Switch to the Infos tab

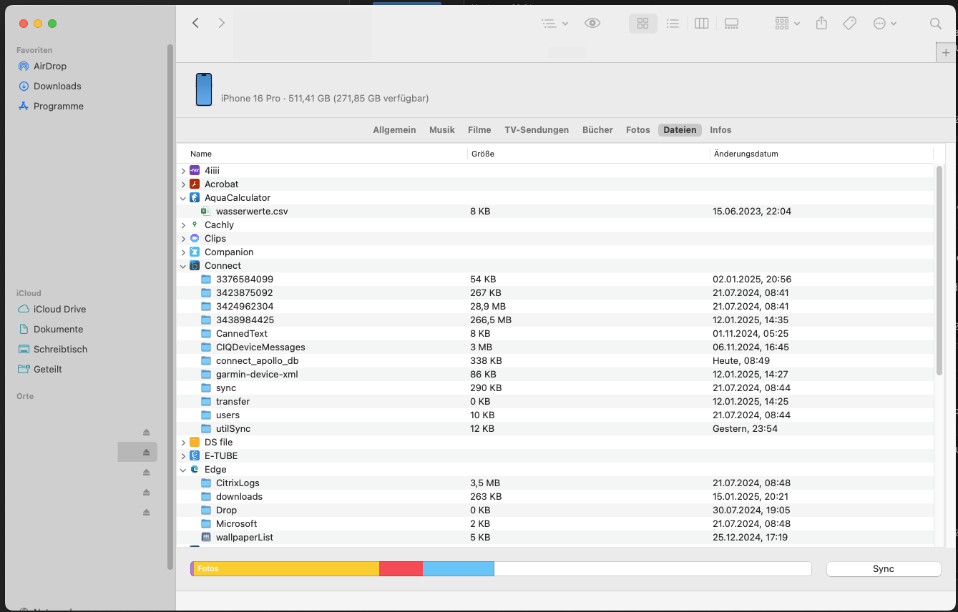point(720,129)
